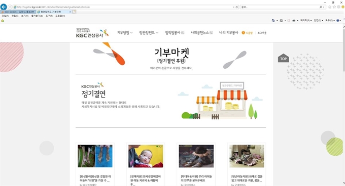Open the [화상환아] campaign title text
This screenshot has height=186, width=345.
coord(95,178)
